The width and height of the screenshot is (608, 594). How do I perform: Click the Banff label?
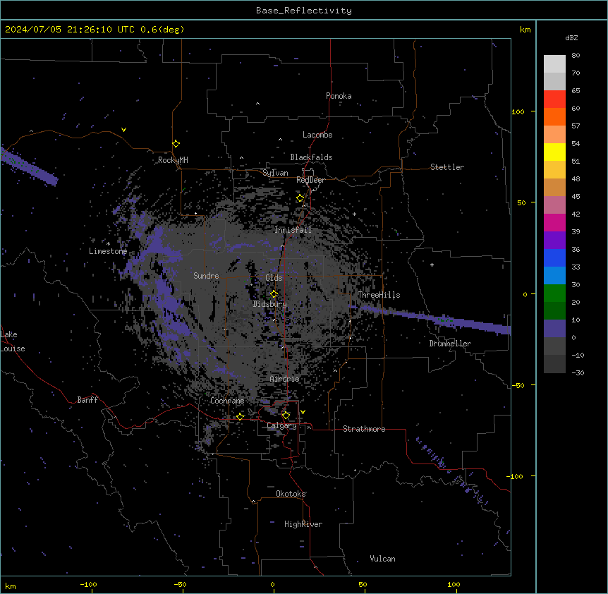[87, 400]
